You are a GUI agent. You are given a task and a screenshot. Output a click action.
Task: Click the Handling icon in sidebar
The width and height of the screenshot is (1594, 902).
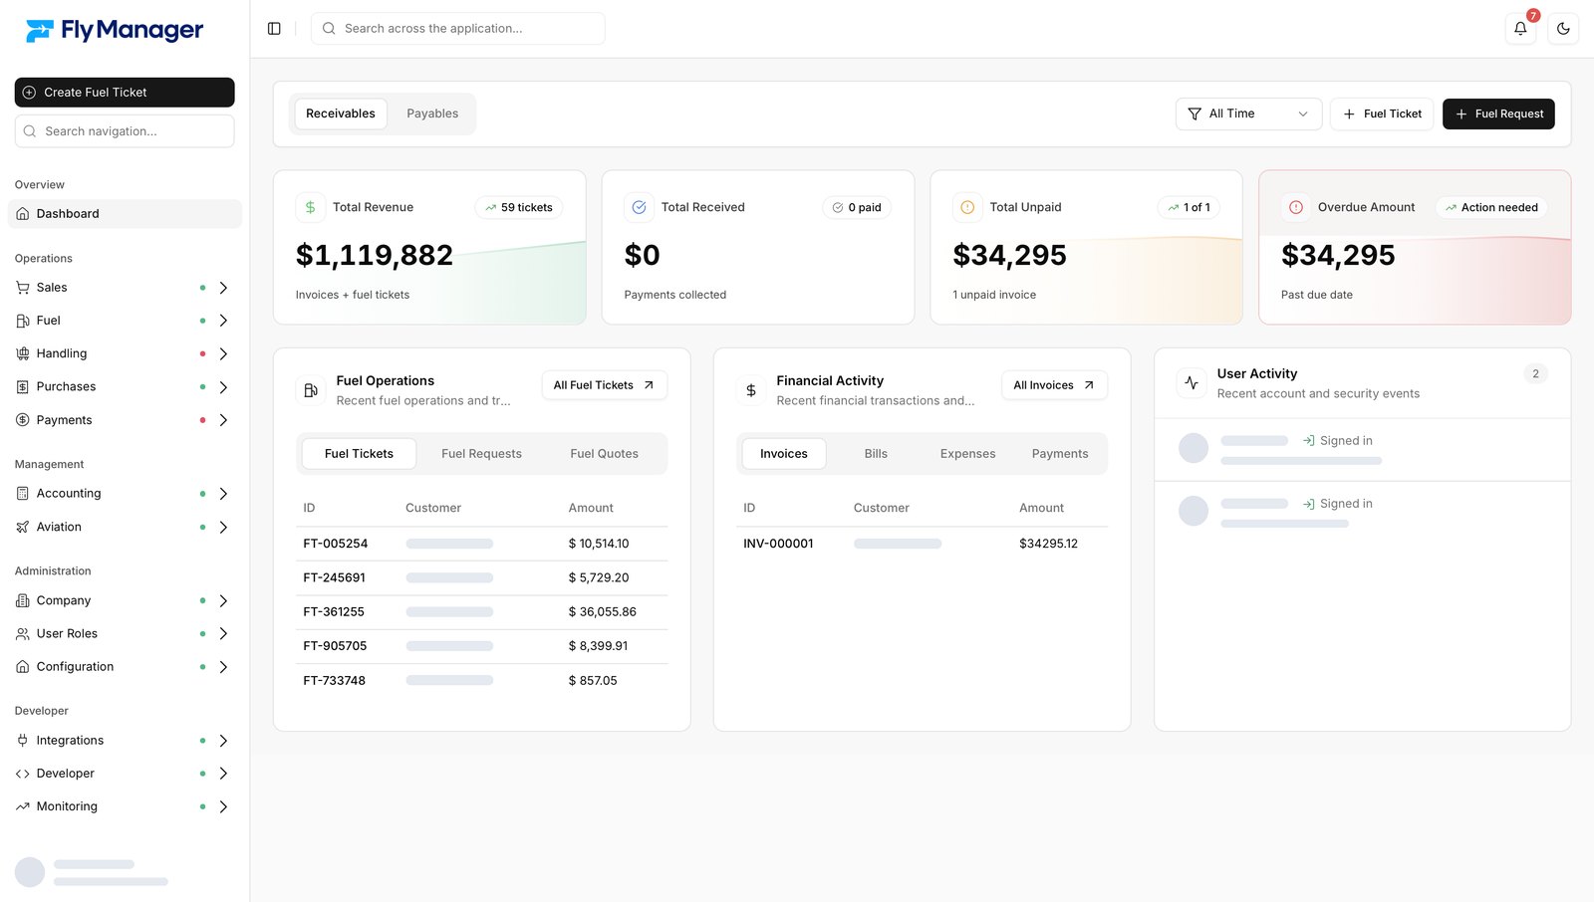coord(23,353)
